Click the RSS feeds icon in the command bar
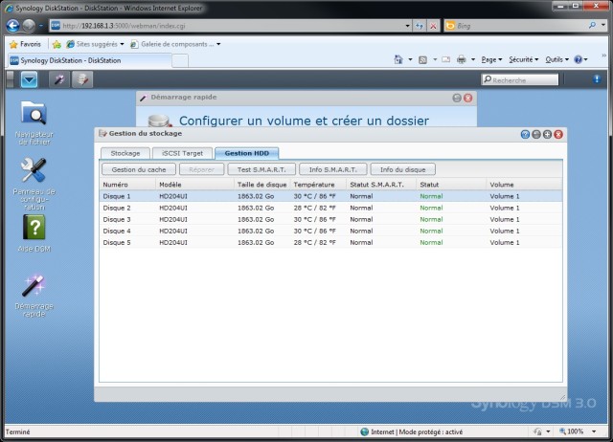 (x=422, y=59)
